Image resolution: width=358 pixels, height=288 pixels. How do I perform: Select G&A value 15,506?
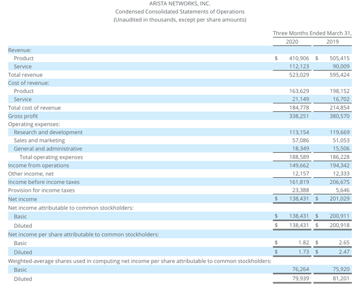(x=341, y=149)
